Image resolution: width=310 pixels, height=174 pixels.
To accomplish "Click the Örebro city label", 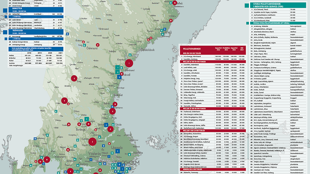I will tap(83, 164).
